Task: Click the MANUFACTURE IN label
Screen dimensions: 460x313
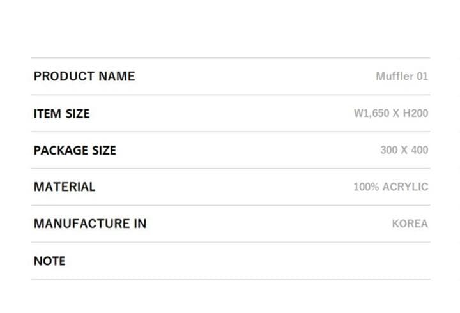Action: (89, 224)
